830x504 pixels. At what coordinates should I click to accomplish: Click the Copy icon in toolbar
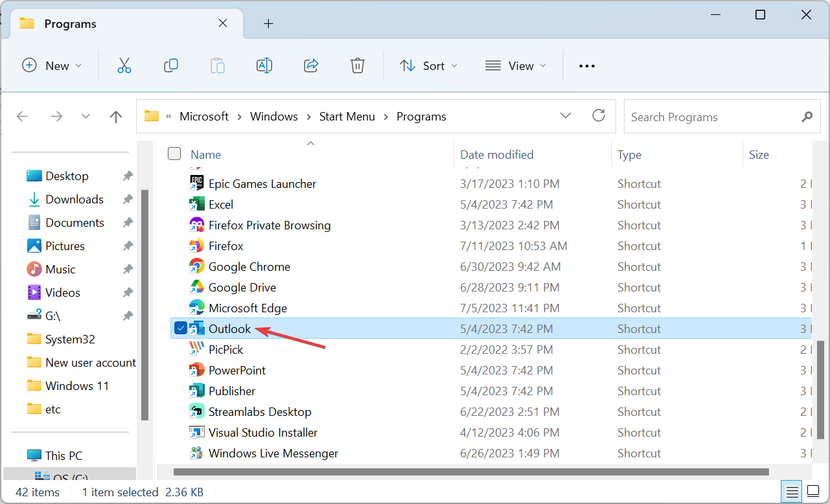[x=171, y=65]
